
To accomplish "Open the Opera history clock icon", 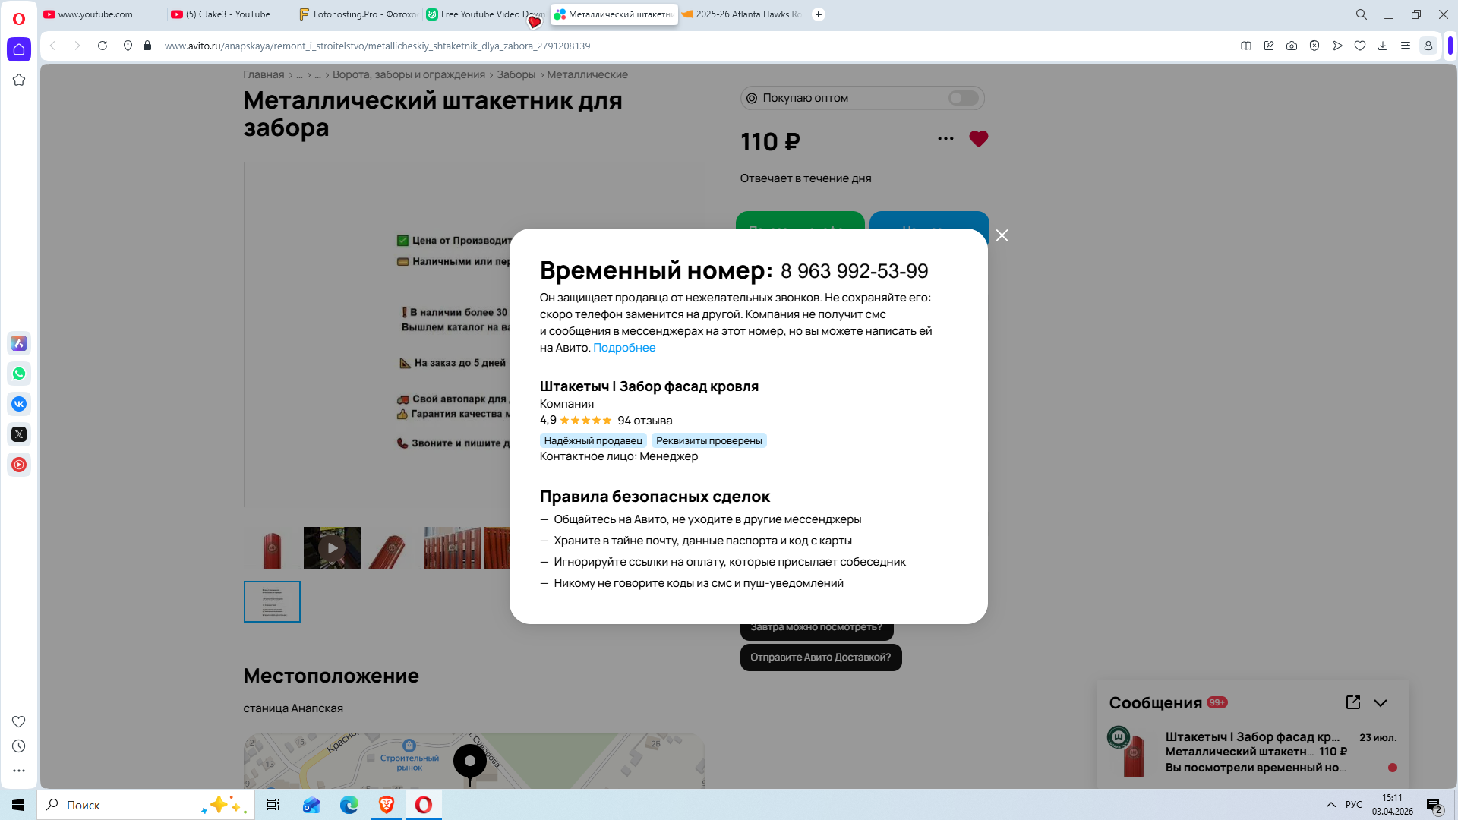I will 19,746.
